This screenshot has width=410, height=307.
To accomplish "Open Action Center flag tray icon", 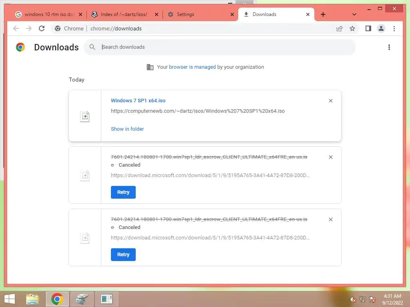I will (372, 299).
